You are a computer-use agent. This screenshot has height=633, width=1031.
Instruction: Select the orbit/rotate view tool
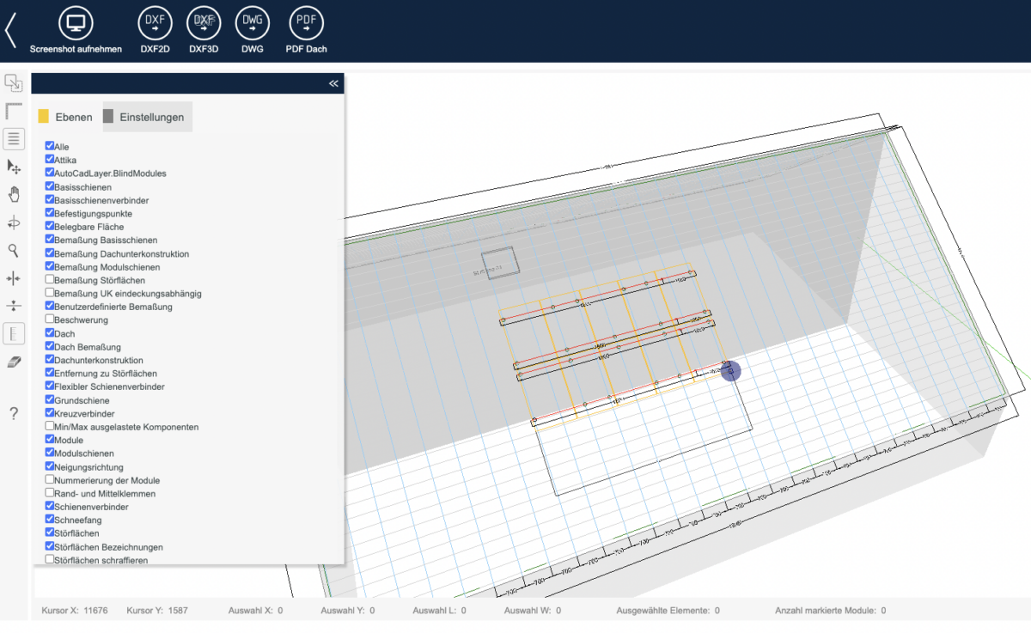[x=14, y=222]
